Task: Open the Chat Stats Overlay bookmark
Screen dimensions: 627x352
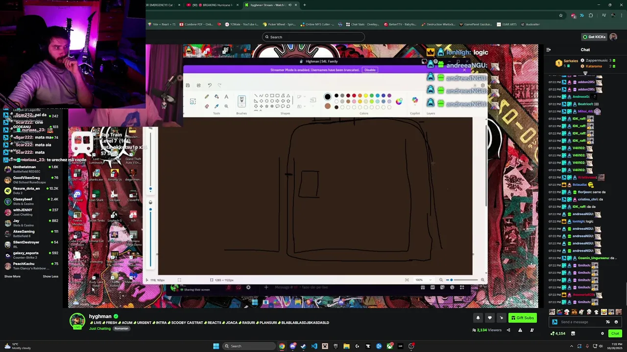Action: pyautogui.click(x=362, y=24)
